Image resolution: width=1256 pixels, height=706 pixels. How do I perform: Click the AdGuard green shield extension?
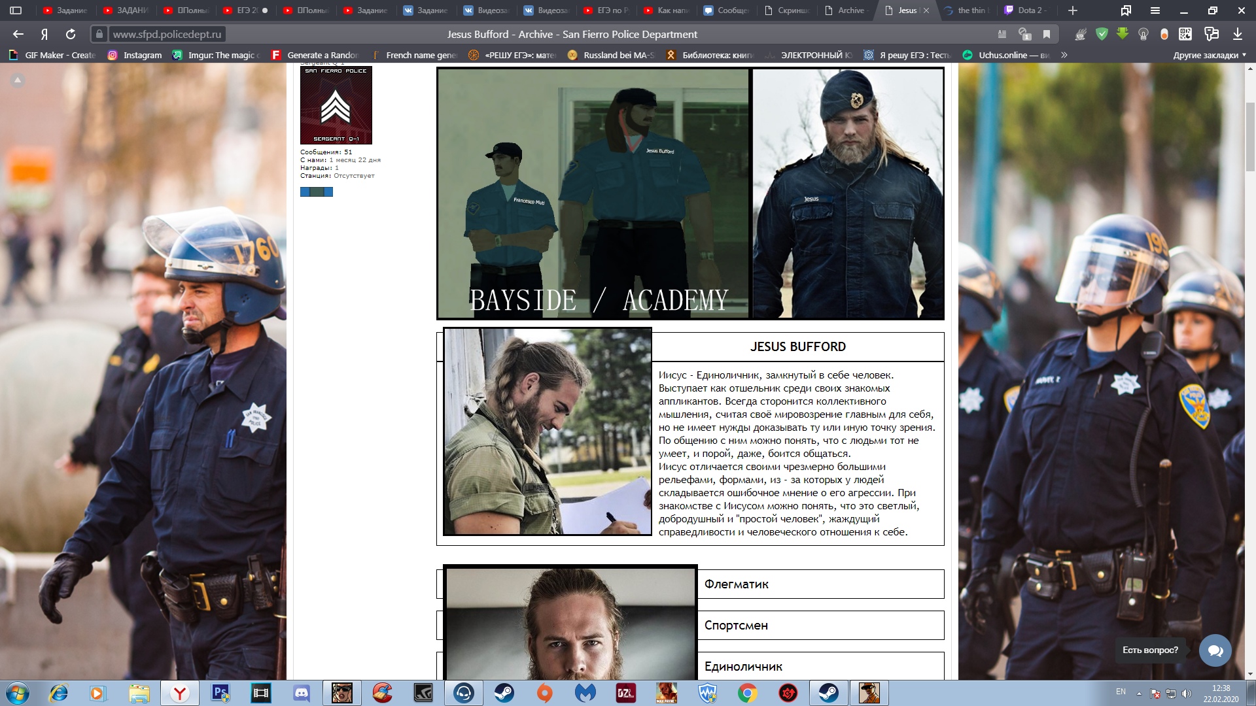click(1102, 34)
